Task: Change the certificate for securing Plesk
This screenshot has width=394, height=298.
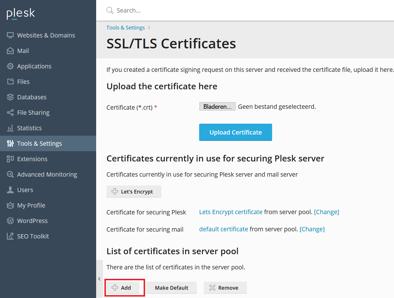Action: (x=326, y=212)
